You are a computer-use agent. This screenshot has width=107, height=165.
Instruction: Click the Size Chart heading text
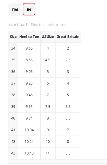click(18, 24)
